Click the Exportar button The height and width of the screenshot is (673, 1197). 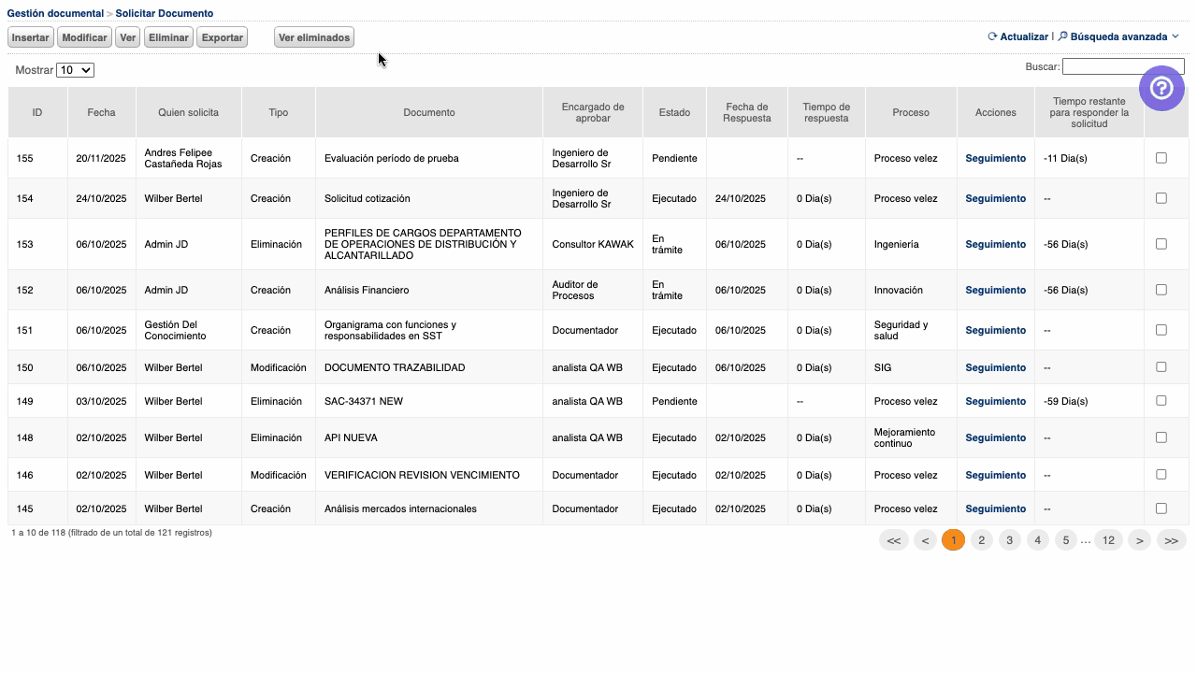(x=222, y=37)
